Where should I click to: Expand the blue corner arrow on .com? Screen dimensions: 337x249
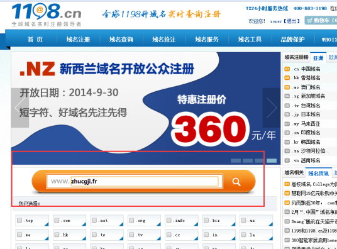[84, 224]
